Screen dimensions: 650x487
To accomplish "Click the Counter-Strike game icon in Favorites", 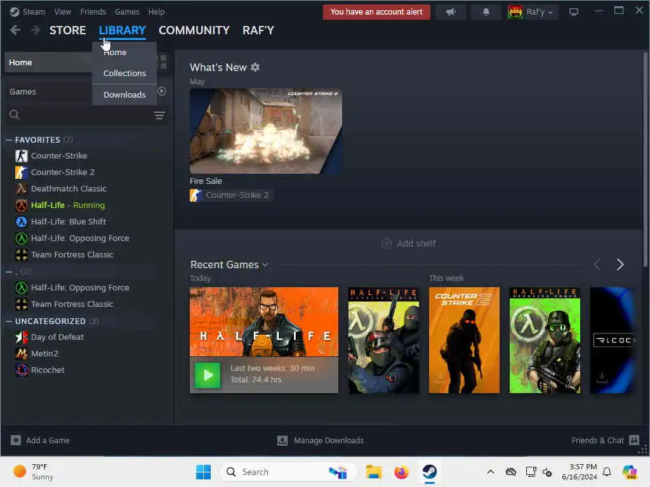I will 22,156.
